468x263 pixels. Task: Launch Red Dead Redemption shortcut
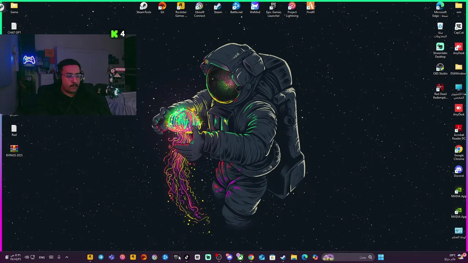coord(440,92)
